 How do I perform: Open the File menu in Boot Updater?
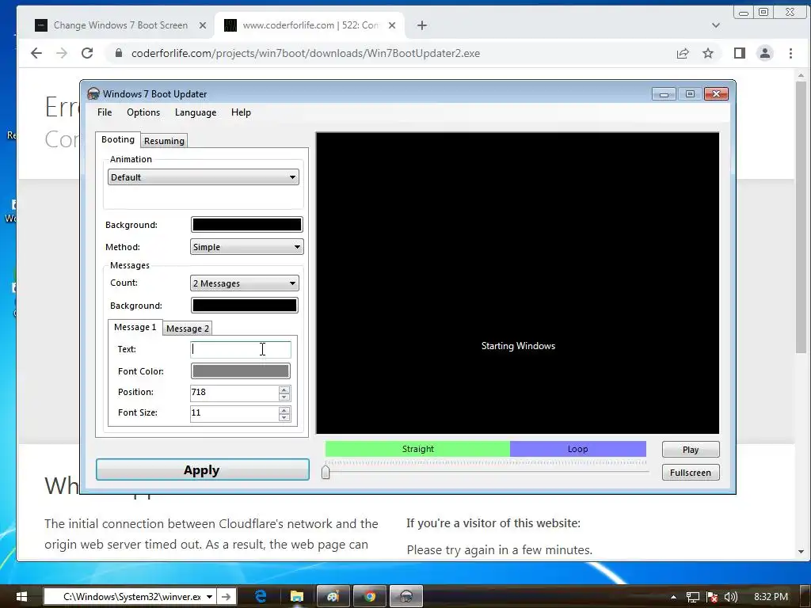(105, 112)
